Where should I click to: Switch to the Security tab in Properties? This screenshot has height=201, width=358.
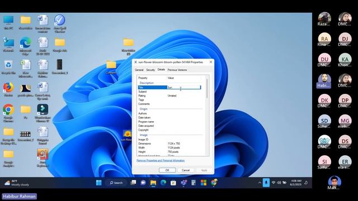150,70
